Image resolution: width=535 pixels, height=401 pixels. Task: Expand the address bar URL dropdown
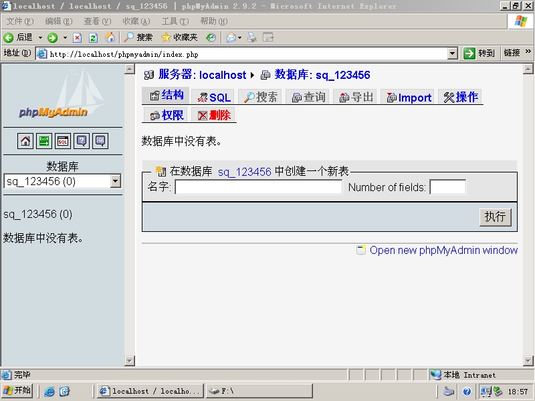tap(453, 53)
